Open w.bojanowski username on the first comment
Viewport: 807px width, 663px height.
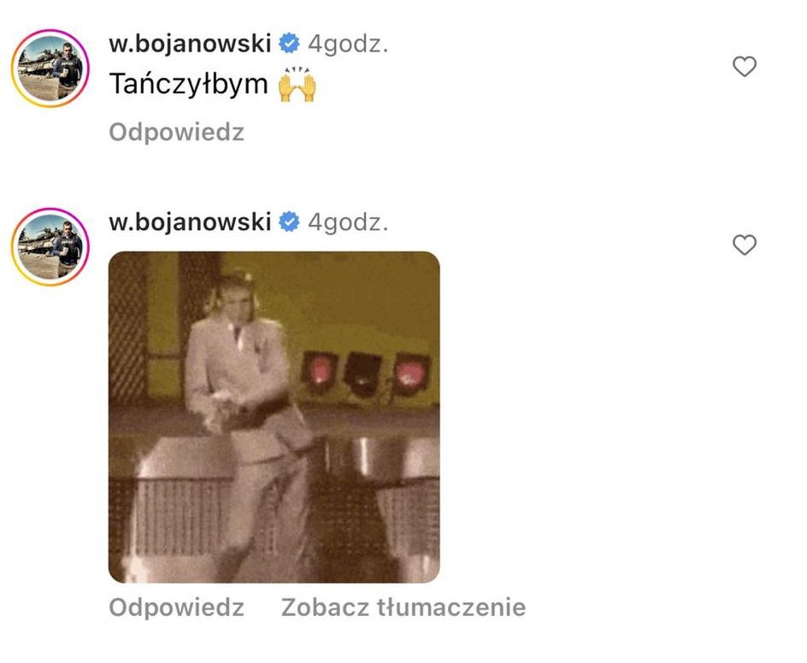pos(190,44)
